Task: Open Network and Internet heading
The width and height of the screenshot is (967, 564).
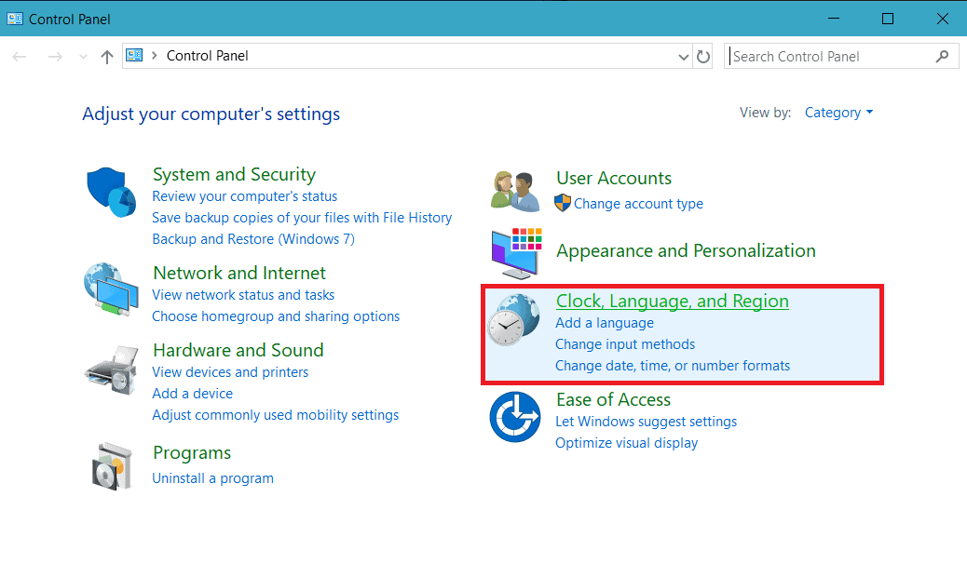Action: 239,273
